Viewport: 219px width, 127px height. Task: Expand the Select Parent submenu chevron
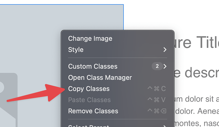coord(165,125)
